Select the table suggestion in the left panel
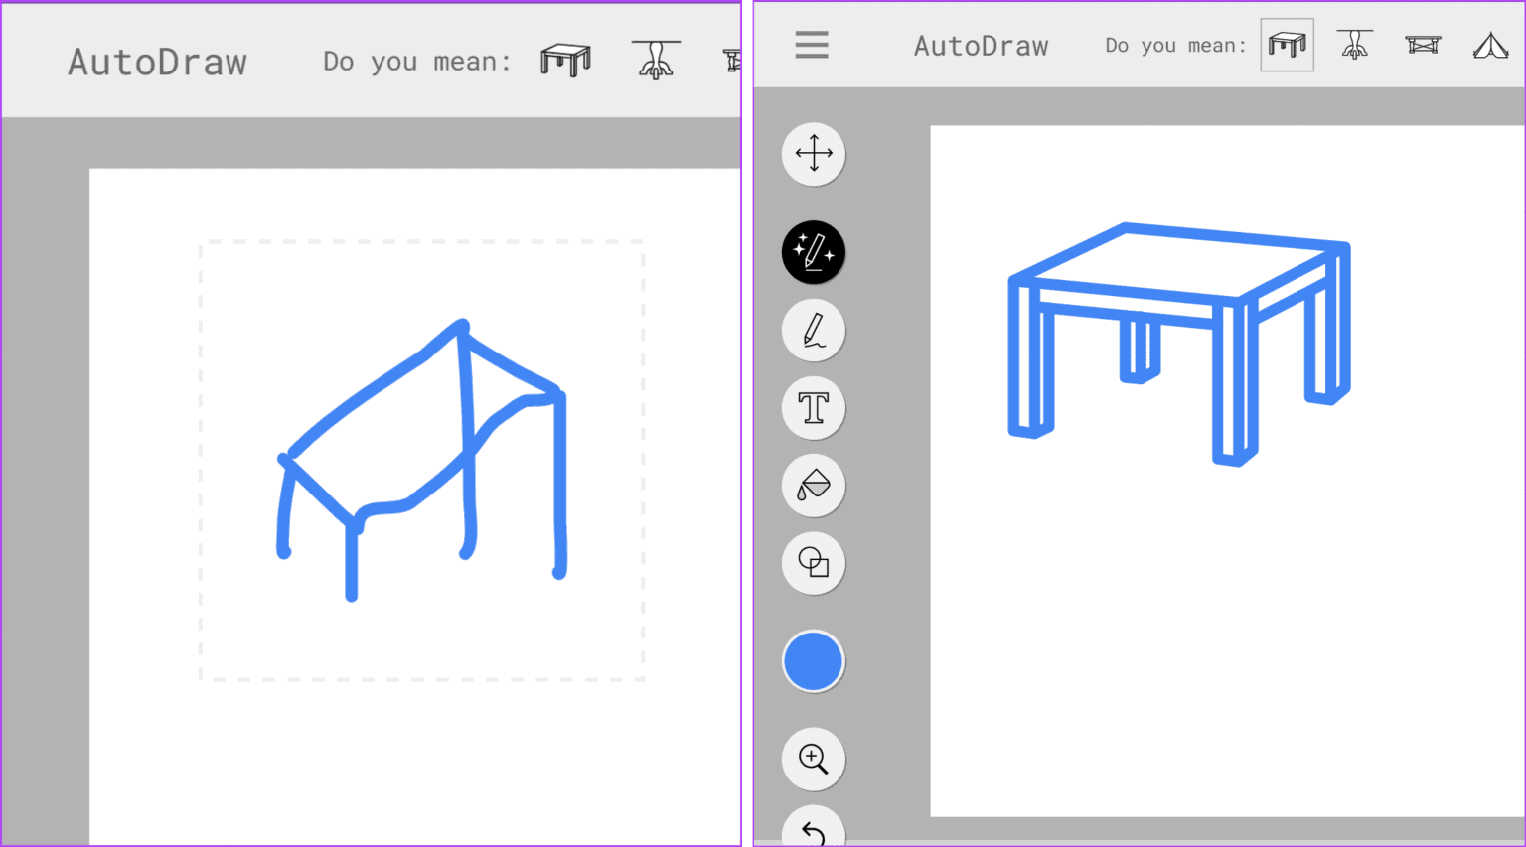Image resolution: width=1526 pixels, height=847 pixels. [565, 59]
